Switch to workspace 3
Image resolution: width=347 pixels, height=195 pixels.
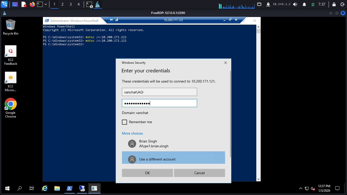(71, 4)
